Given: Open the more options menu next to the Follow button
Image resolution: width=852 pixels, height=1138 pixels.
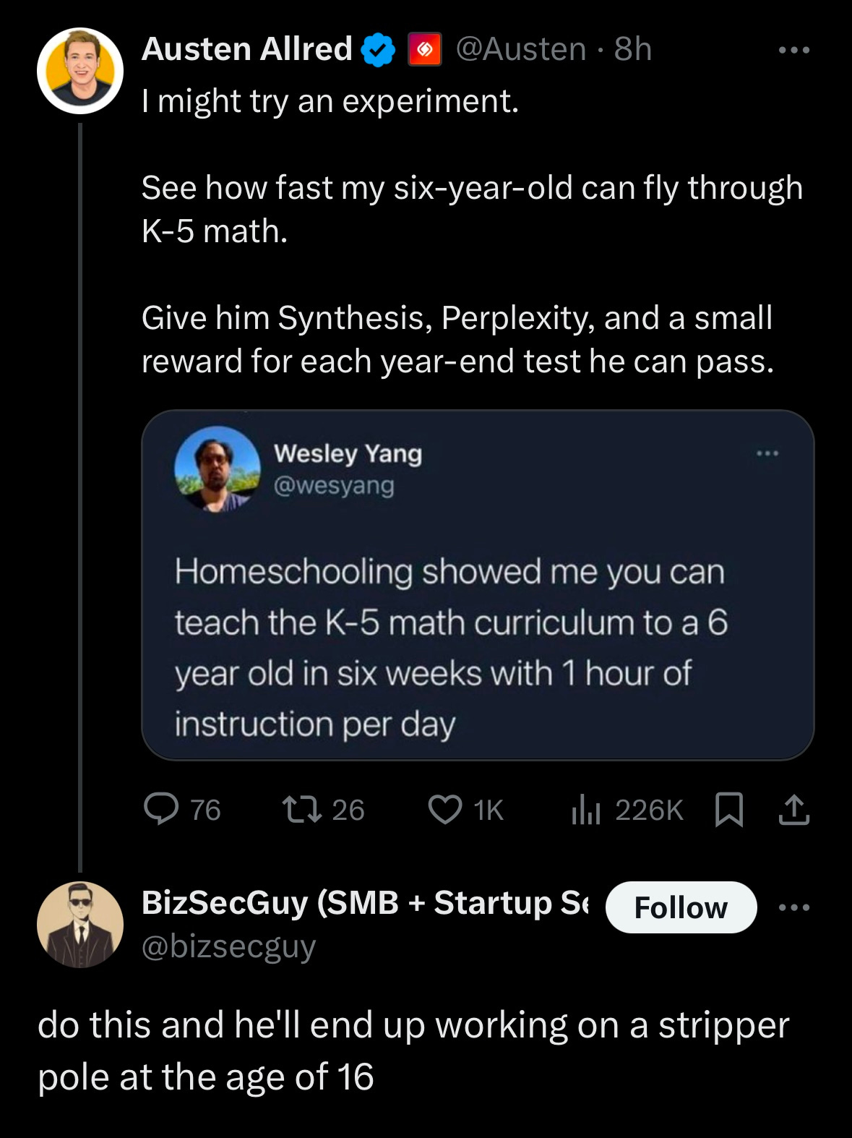Looking at the screenshot, I should pyautogui.click(x=795, y=908).
